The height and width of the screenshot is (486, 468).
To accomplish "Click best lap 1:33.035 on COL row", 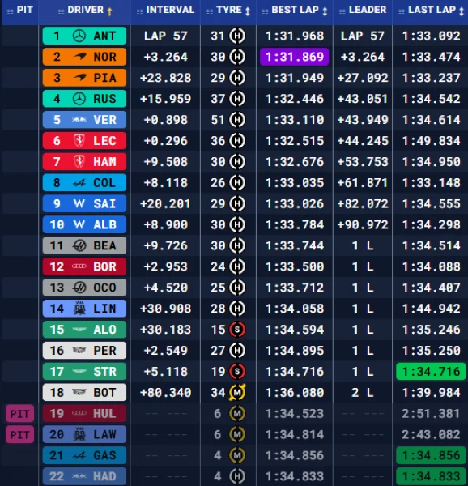I will [295, 183].
